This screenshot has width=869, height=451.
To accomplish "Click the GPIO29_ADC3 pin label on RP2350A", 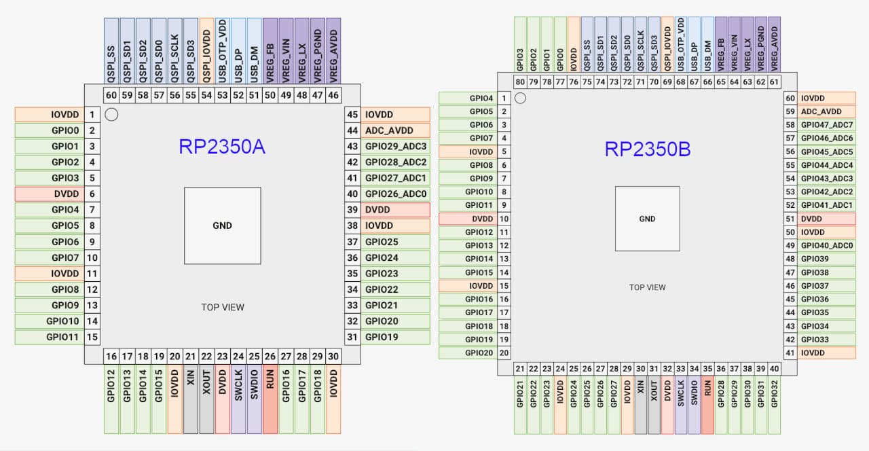I will pos(396,146).
